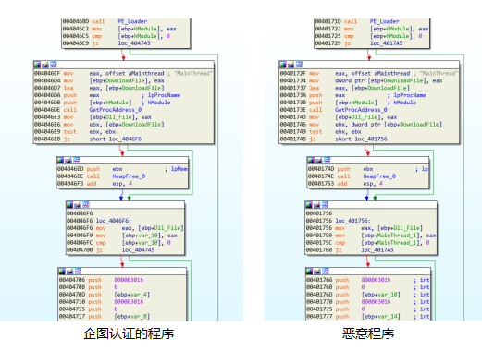
Task: Click label loc_401756 in right graph
Action: point(353,221)
